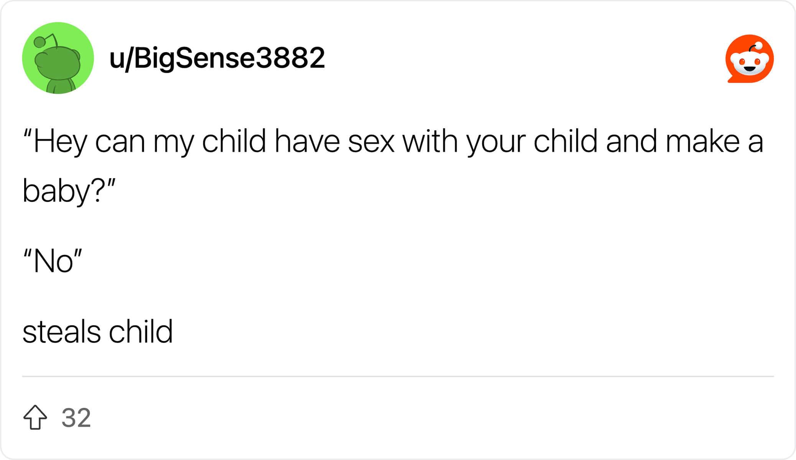Click the green Snoo avatar
796x460 pixels.
click(x=58, y=58)
